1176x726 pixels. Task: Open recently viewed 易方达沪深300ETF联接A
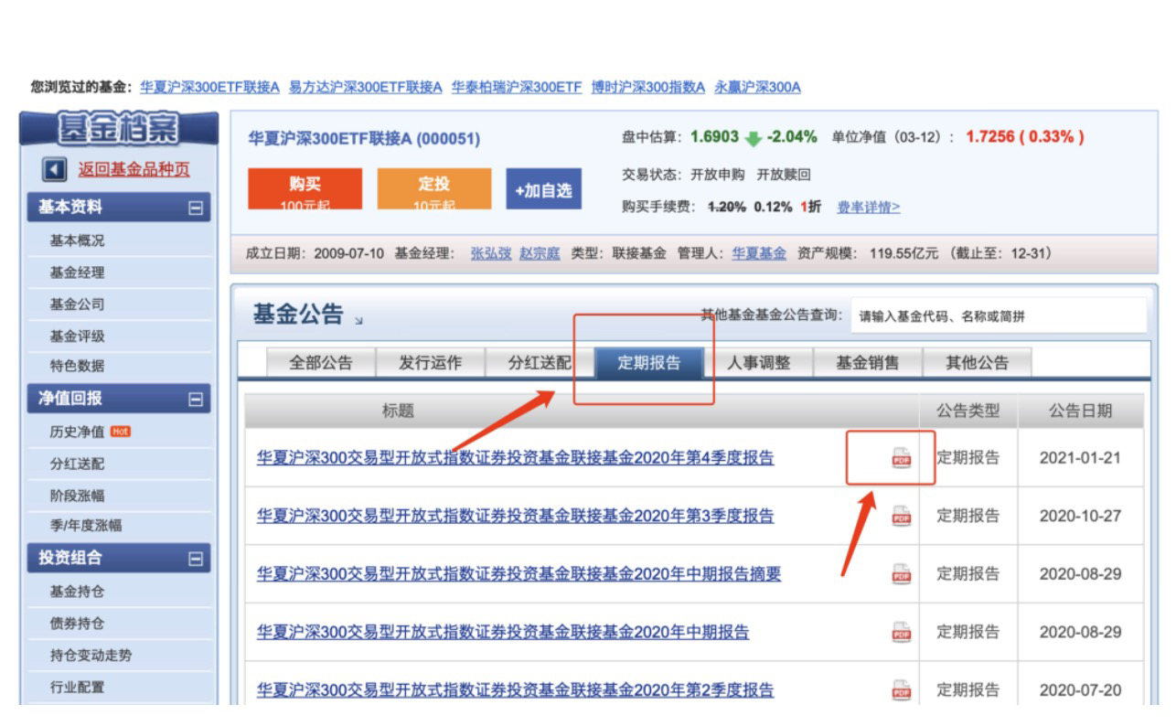[x=366, y=87]
